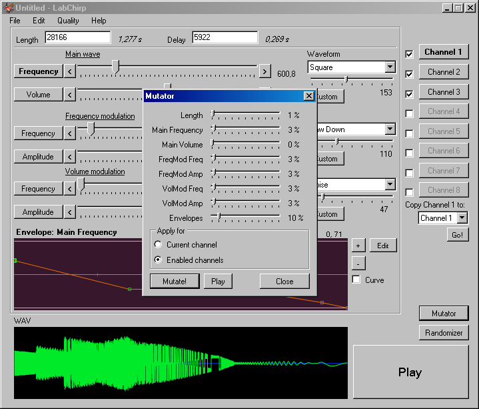This screenshot has width=479, height=409.
Task: Switch to the Channel 3 button
Action: coord(444,91)
